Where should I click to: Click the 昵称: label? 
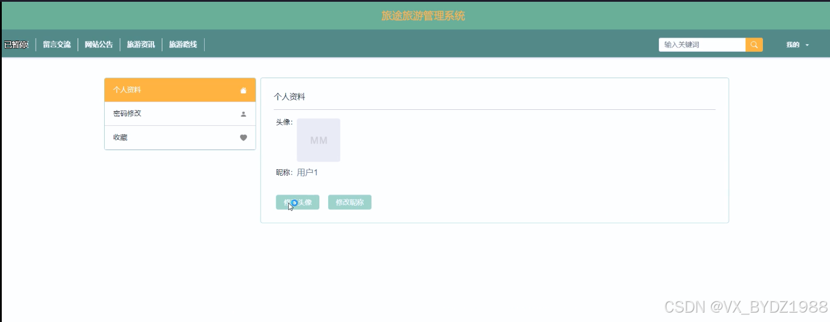pos(285,172)
